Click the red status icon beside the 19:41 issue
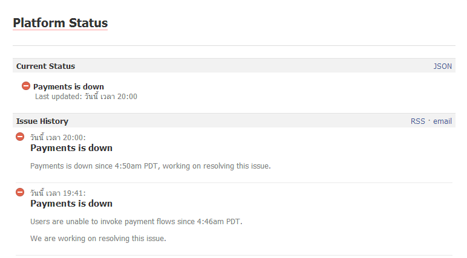 coord(20,192)
